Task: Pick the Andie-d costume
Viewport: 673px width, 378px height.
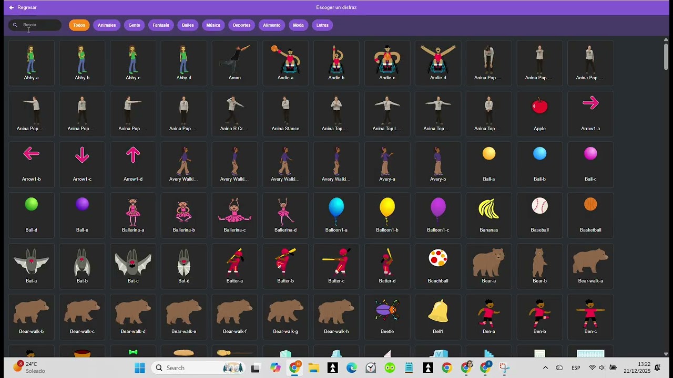Action: (x=438, y=63)
